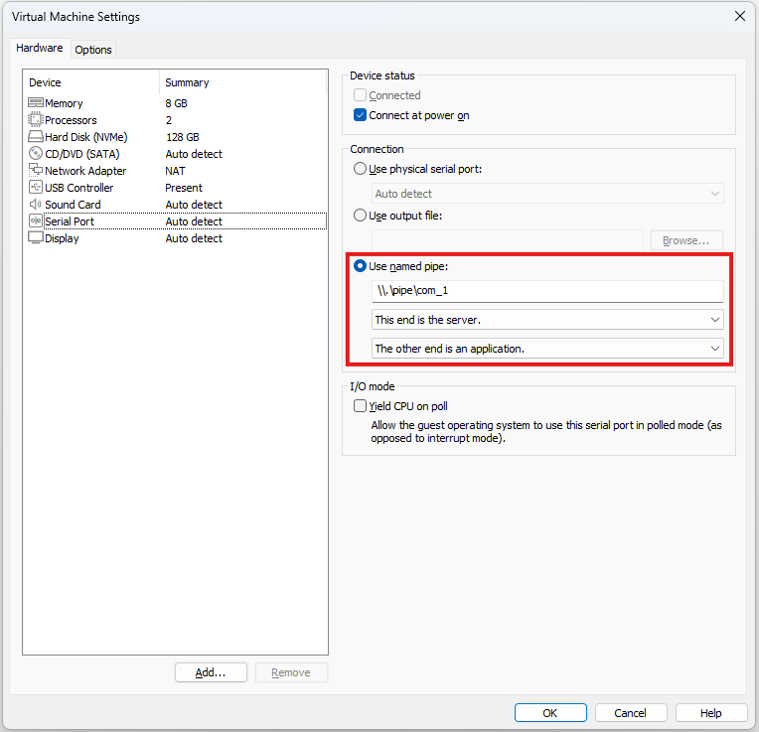Click the Memory device icon
Viewport: 759px width, 732px height.
pyautogui.click(x=36, y=103)
